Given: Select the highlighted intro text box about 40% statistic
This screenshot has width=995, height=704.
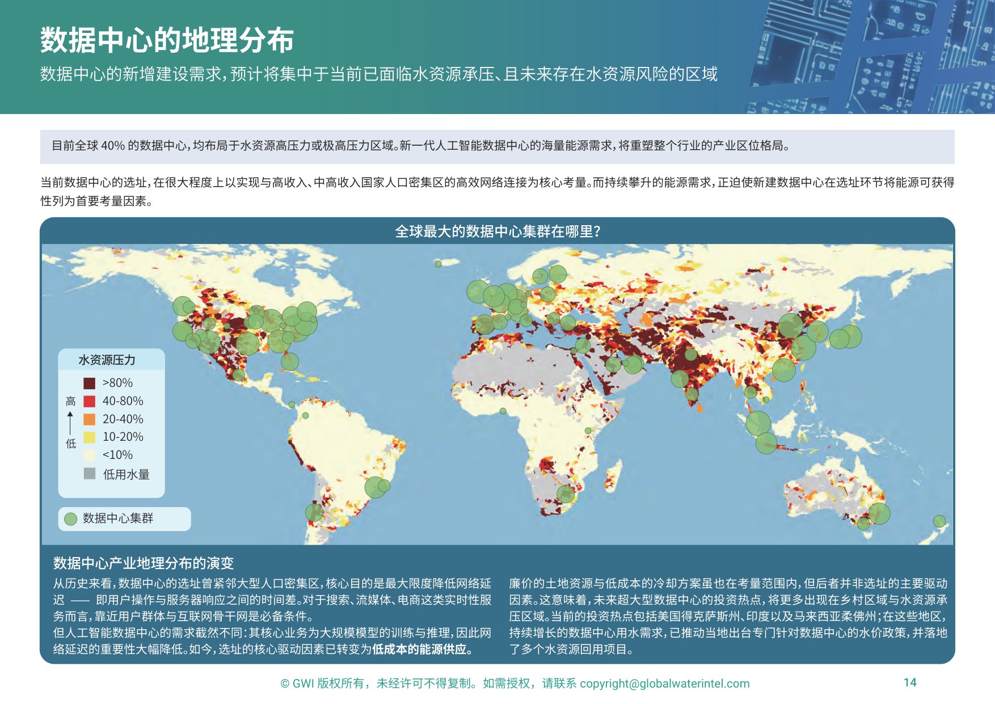Looking at the screenshot, I should (497, 147).
